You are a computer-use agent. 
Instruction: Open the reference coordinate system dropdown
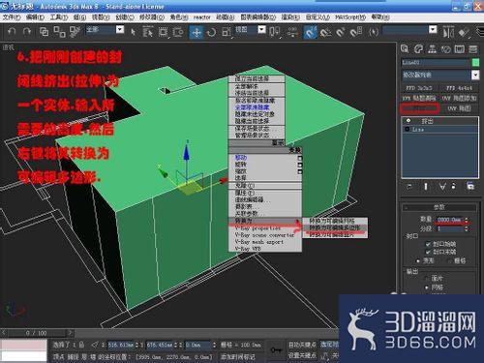[262, 30]
